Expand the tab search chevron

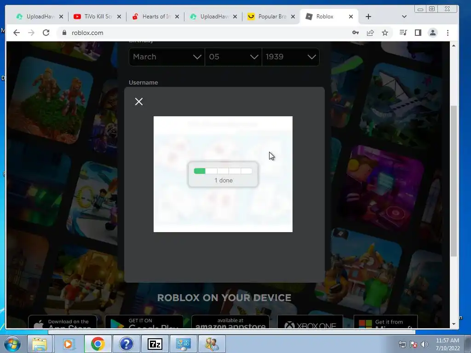(x=404, y=17)
